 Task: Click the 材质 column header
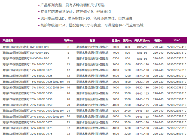(x=92, y=41)
